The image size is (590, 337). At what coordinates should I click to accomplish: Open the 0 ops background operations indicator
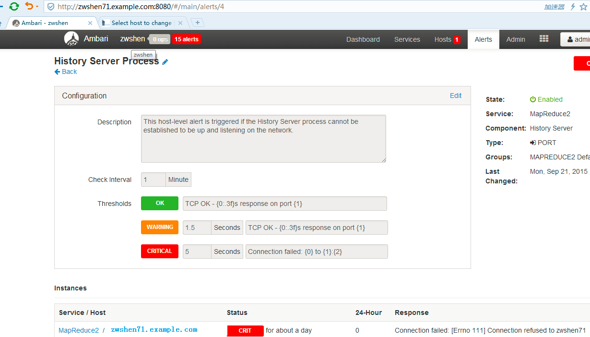click(160, 39)
